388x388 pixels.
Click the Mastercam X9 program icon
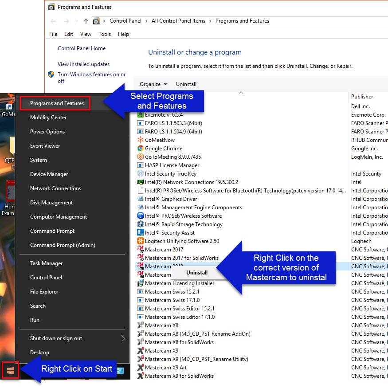pyautogui.click(x=140, y=350)
